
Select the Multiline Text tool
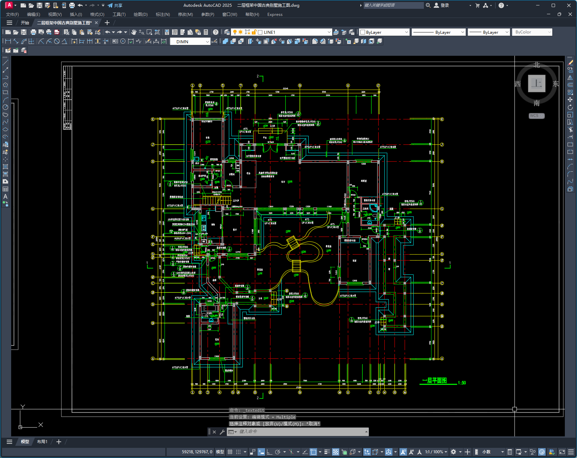pyautogui.click(x=5, y=196)
